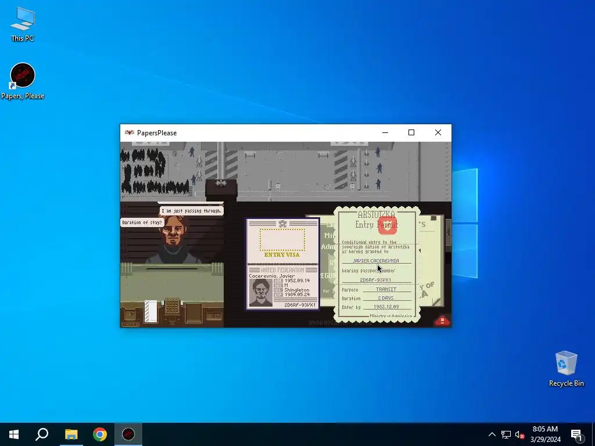Click the small arrow on the rule book page
Screen dimensions: 595x446
(x=420, y=251)
